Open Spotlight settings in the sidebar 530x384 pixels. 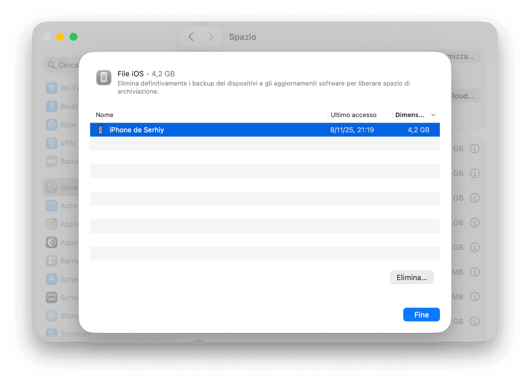click(x=68, y=333)
